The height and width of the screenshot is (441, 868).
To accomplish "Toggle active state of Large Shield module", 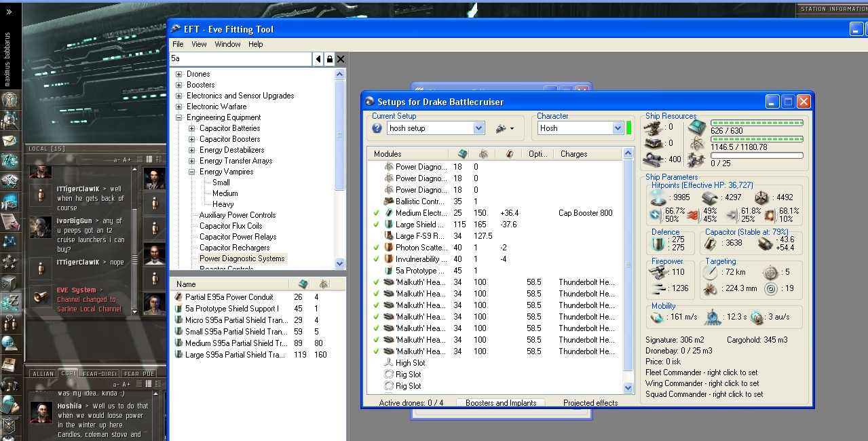I will pyautogui.click(x=376, y=225).
